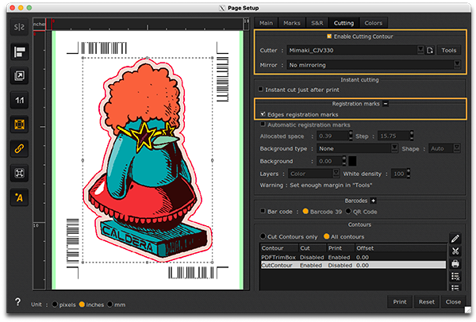
Task: Click the Print button
Action: [400, 301]
